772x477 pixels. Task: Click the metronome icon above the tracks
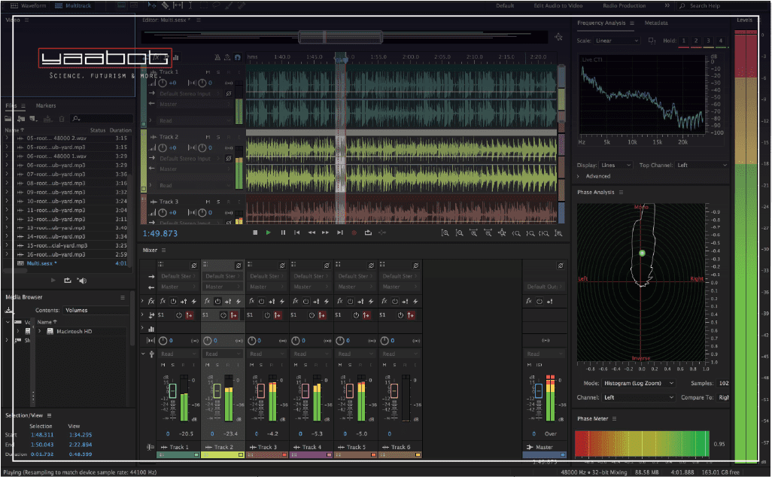tap(217, 57)
